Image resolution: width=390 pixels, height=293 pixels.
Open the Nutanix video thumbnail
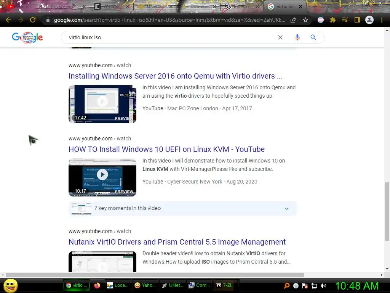(102, 261)
